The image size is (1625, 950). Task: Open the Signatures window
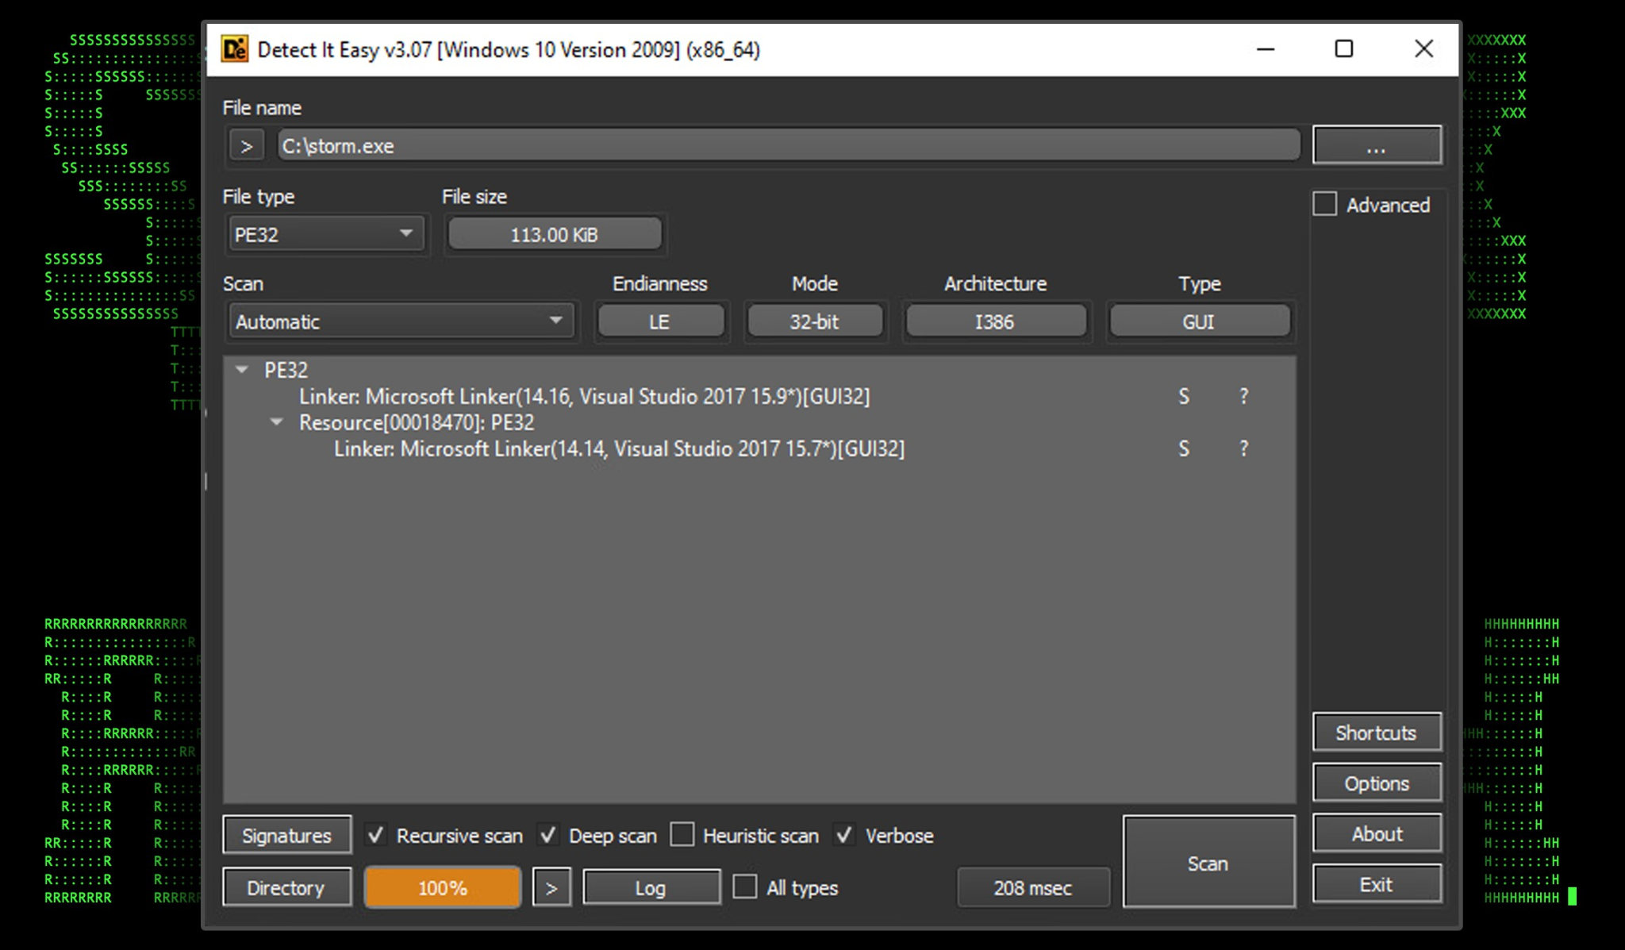click(x=286, y=836)
